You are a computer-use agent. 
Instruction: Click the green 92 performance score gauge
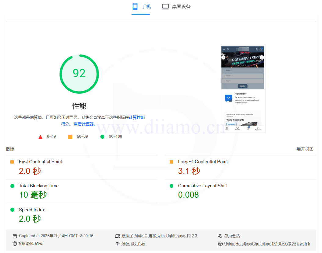point(79,74)
